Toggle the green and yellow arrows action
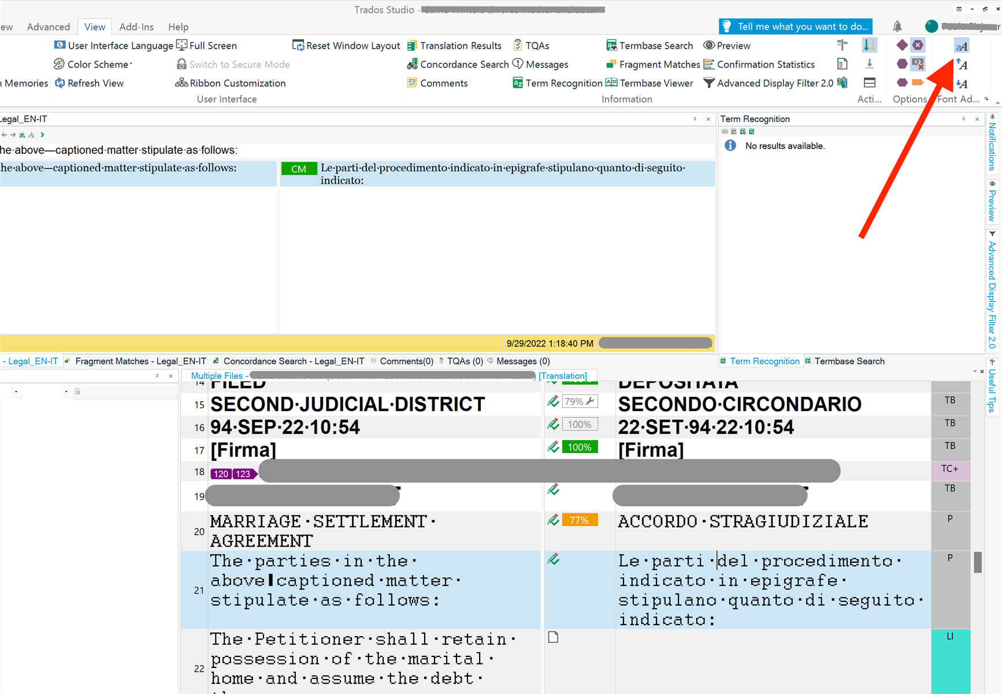This screenshot has width=1002, height=694. [x=869, y=45]
